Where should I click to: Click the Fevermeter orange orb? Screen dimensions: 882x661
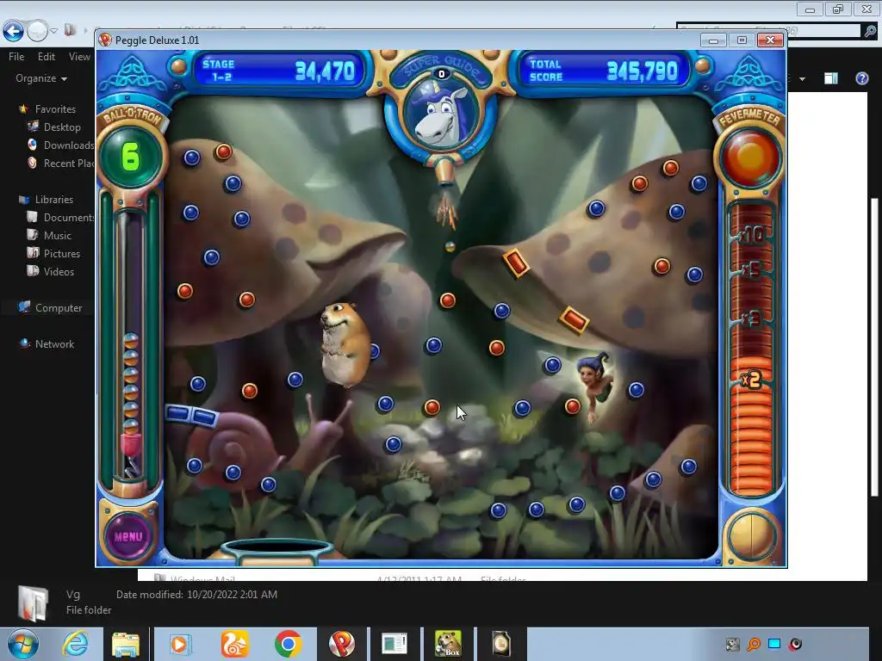(x=750, y=158)
